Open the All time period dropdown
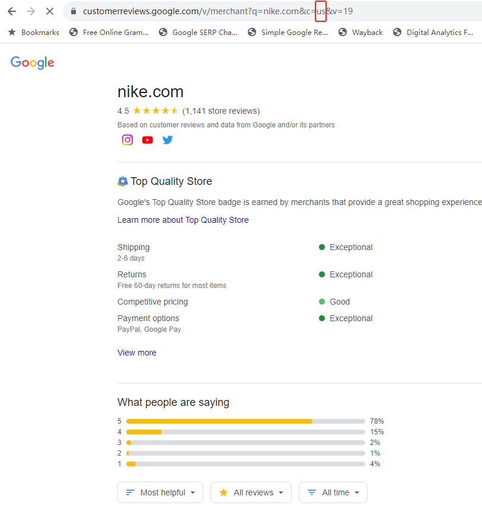Screen dimensions: 482x509 click(x=333, y=492)
